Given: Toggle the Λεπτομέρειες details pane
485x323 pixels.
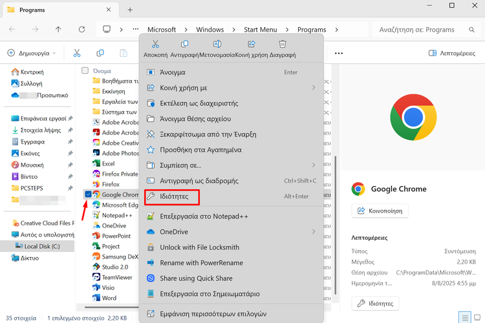Looking at the screenshot, I should [451, 53].
